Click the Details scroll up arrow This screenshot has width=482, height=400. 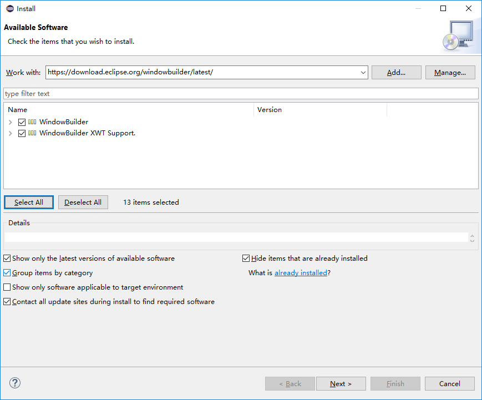click(x=473, y=236)
